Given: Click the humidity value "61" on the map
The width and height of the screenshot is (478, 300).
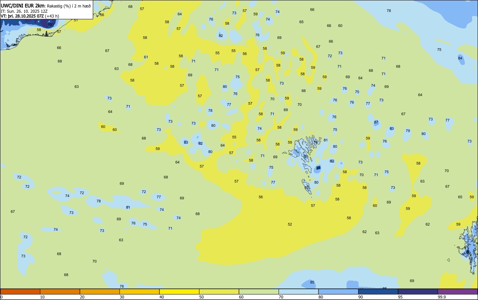Looking at the screenshot, I should [146, 57].
